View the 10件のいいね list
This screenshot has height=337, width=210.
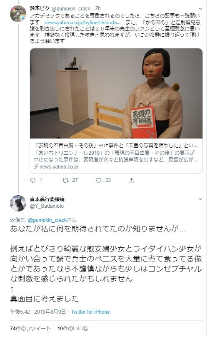[x=72, y=328]
